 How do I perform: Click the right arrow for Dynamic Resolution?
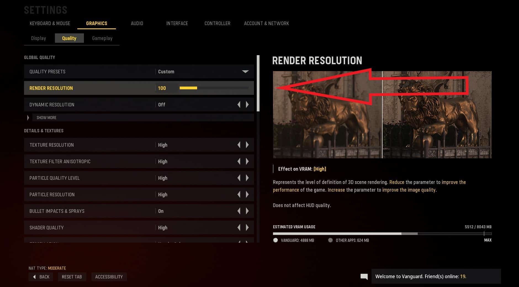(247, 104)
